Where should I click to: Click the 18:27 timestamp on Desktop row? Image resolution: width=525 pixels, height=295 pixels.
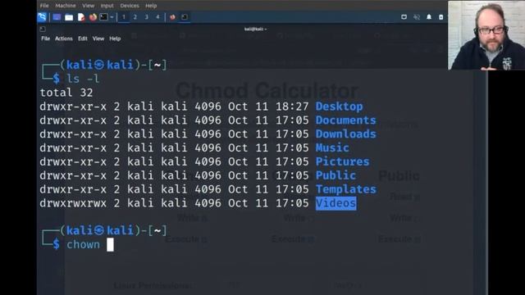click(x=292, y=107)
